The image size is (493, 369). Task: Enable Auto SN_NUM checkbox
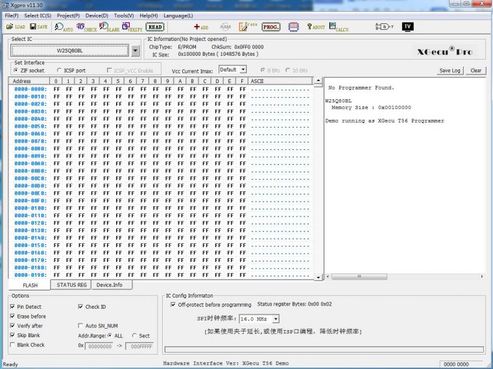click(98, 326)
